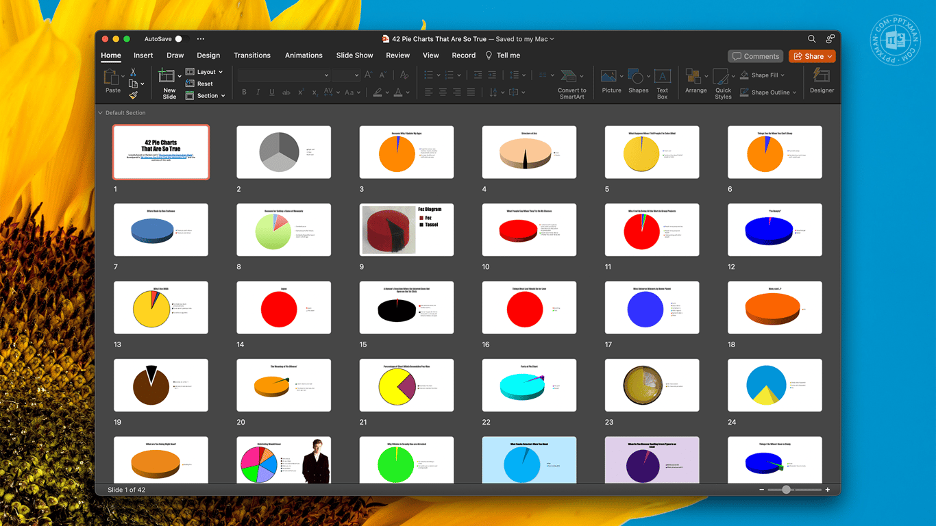Click the Center text alignment icon
Screen dimensions: 936x526
pos(443,92)
